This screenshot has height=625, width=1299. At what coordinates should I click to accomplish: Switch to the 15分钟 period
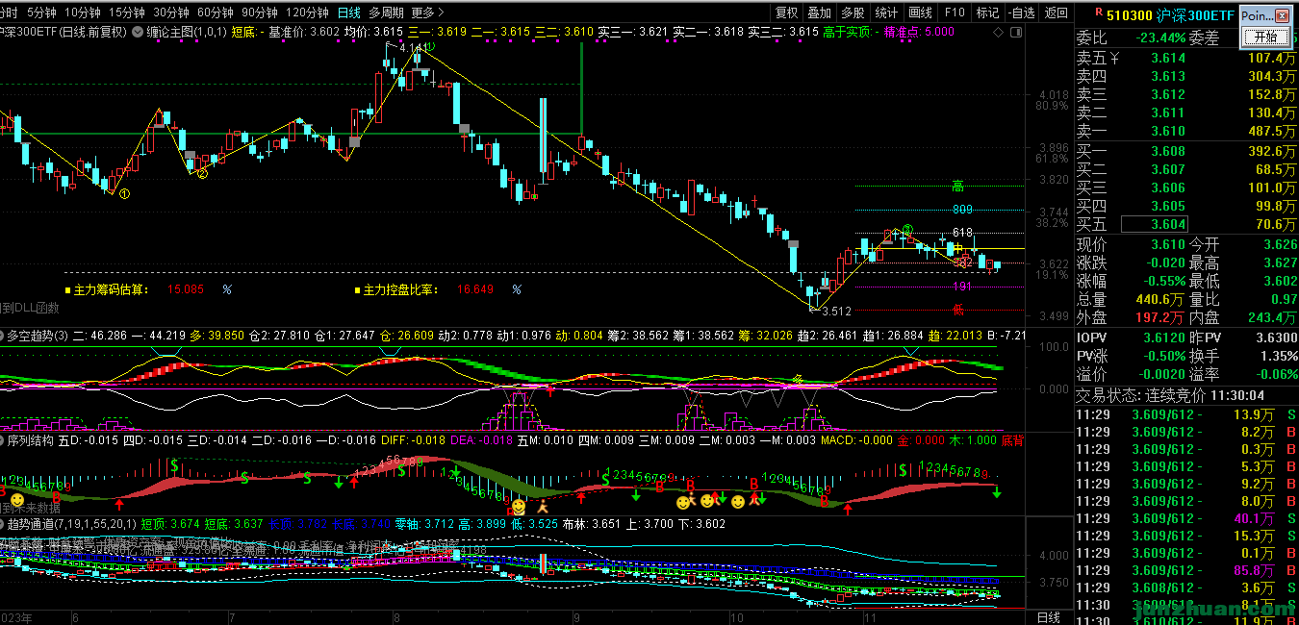point(126,12)
